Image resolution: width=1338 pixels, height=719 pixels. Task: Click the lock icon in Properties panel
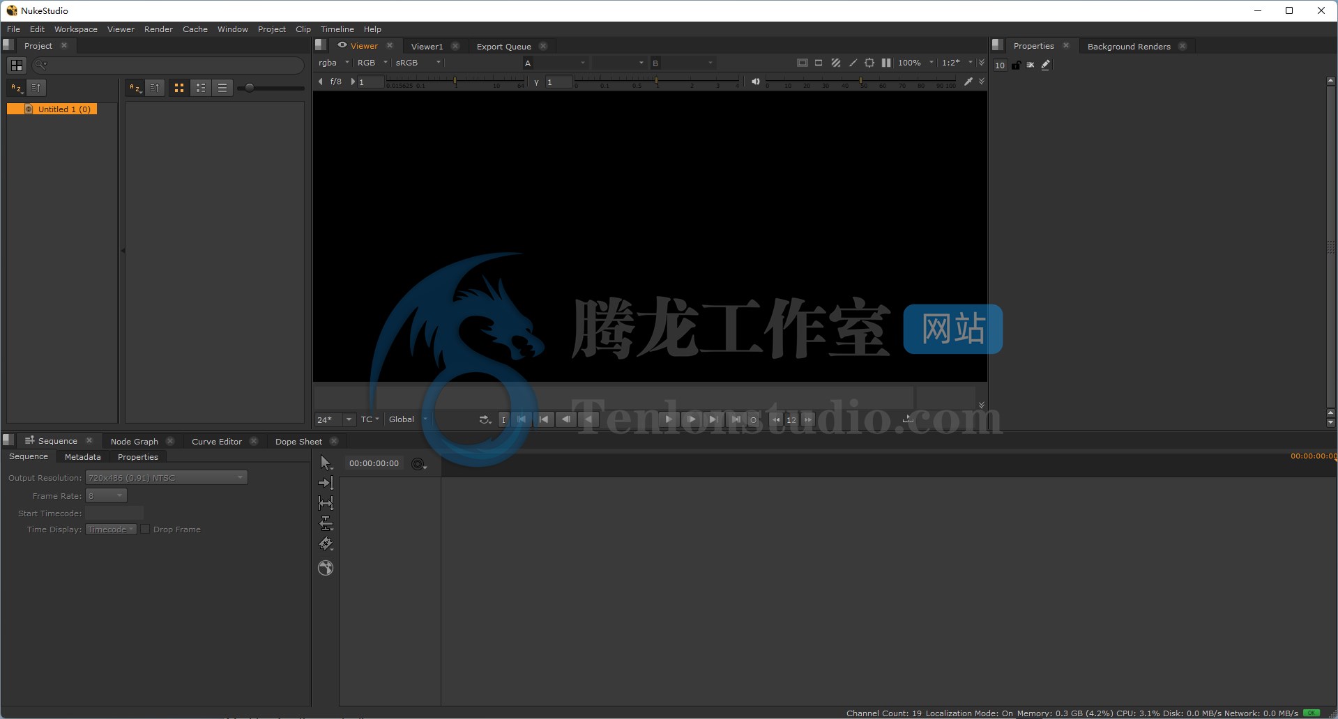click(x=1016, y=65)
